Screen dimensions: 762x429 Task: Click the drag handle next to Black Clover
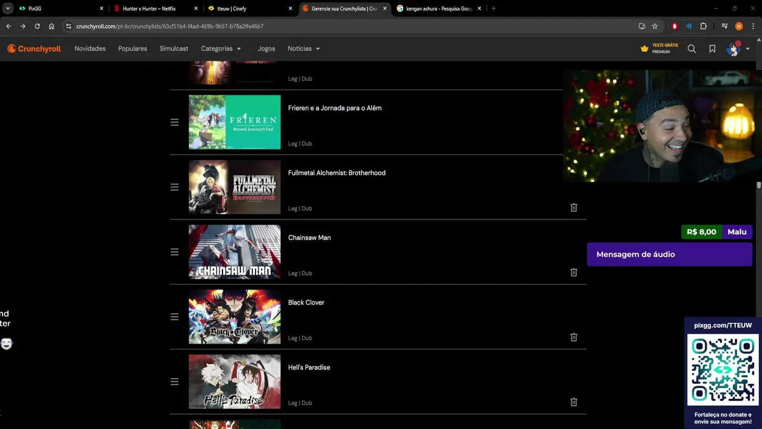click(174, 317)
